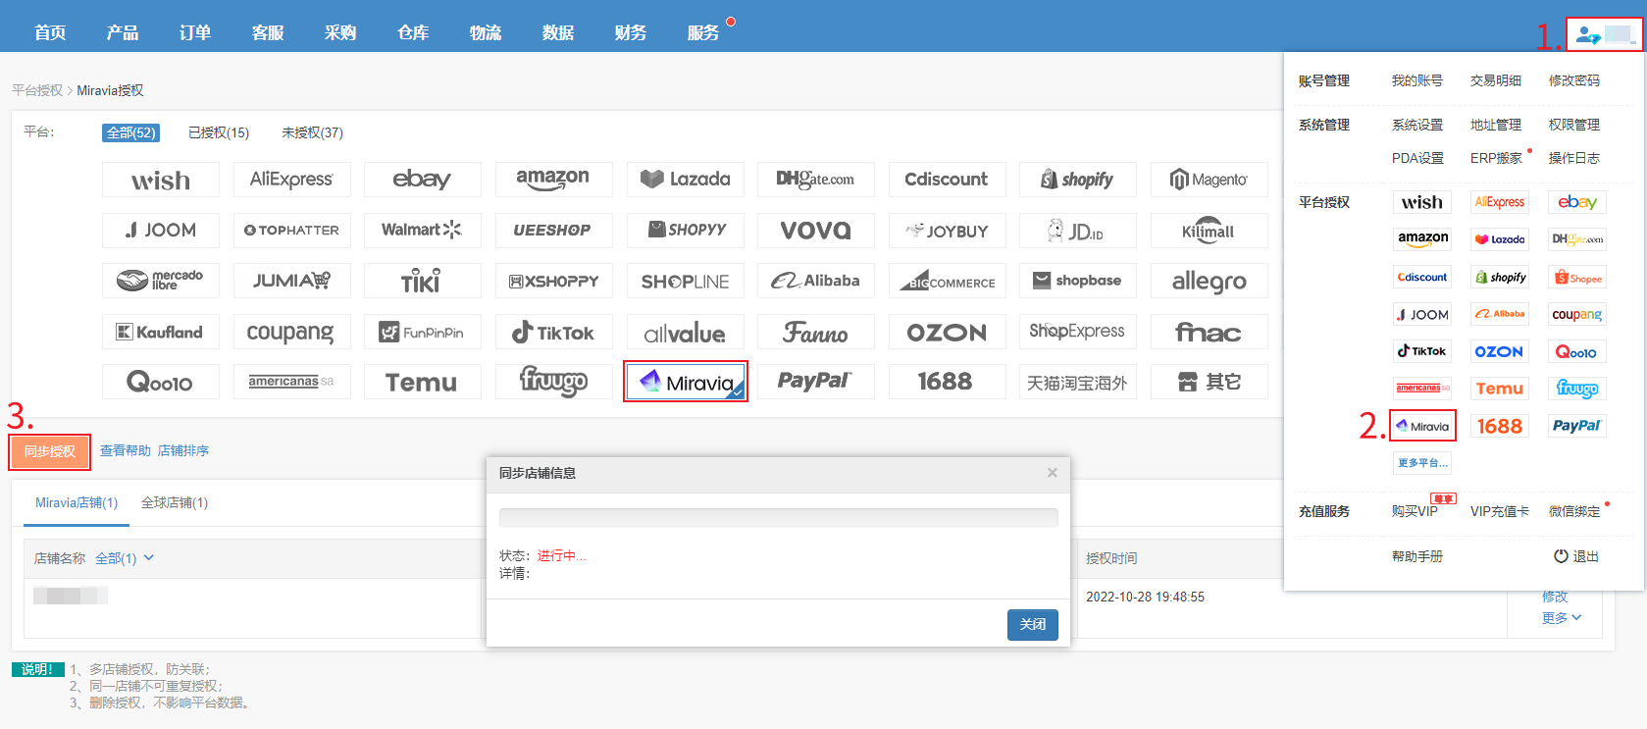This screenshot has width=1647, height=729.
Task: Select the Mercado Libre platform tile
Action: 161,281
